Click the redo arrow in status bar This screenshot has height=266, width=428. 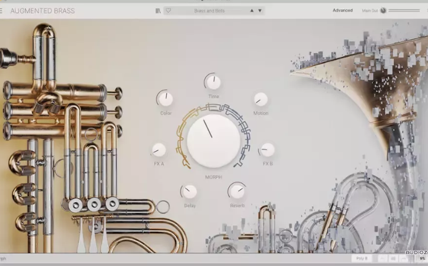[403, 258]
